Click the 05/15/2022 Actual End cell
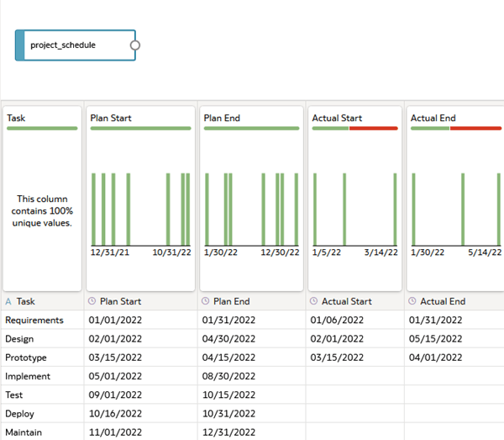Viewport: 504px width, 440px height. pyautogui.click(x=435, y=339)
